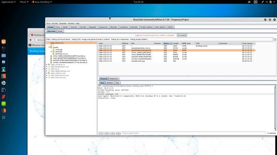This screenshot has height=155, width=277.
Task: Switch to the Scope sub-tab
Action: point(60,31)
